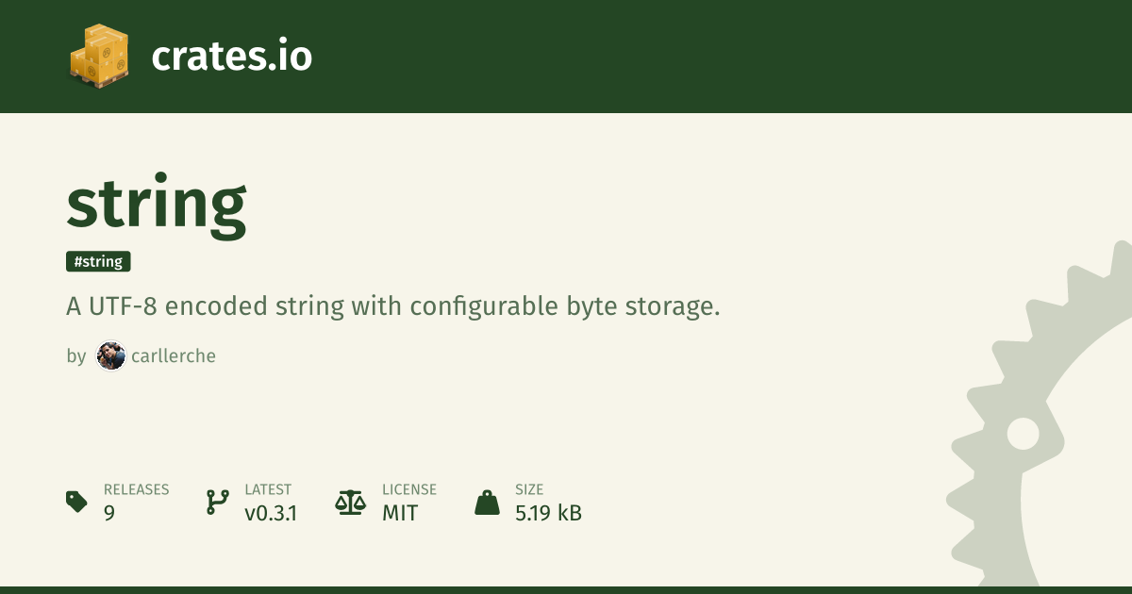
Task: Click the balance scales license icon
Action: click(350, 502)
